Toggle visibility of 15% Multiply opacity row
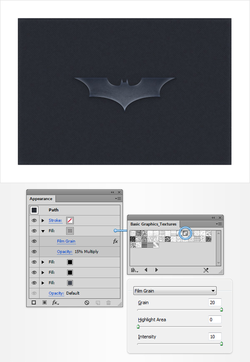Screen dimensions: 250x362 (x=34, y=252)
